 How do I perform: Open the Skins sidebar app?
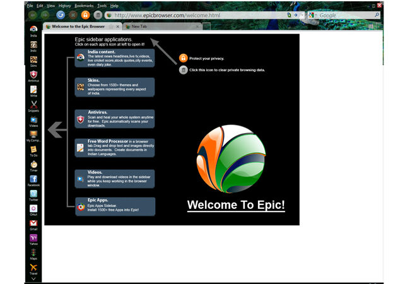pos(33,61)
